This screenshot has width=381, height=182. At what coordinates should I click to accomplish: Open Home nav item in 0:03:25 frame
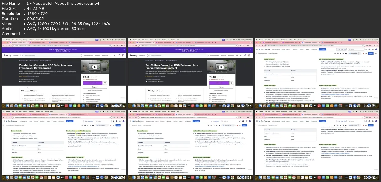(x=157, y=121)
